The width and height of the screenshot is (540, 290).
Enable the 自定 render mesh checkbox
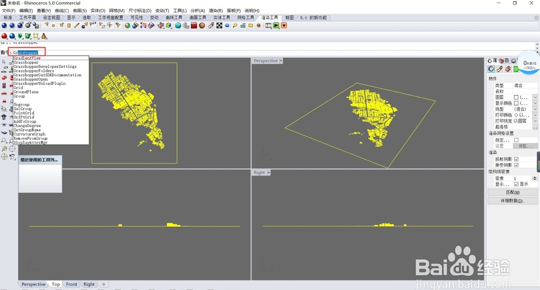point(516,140)
